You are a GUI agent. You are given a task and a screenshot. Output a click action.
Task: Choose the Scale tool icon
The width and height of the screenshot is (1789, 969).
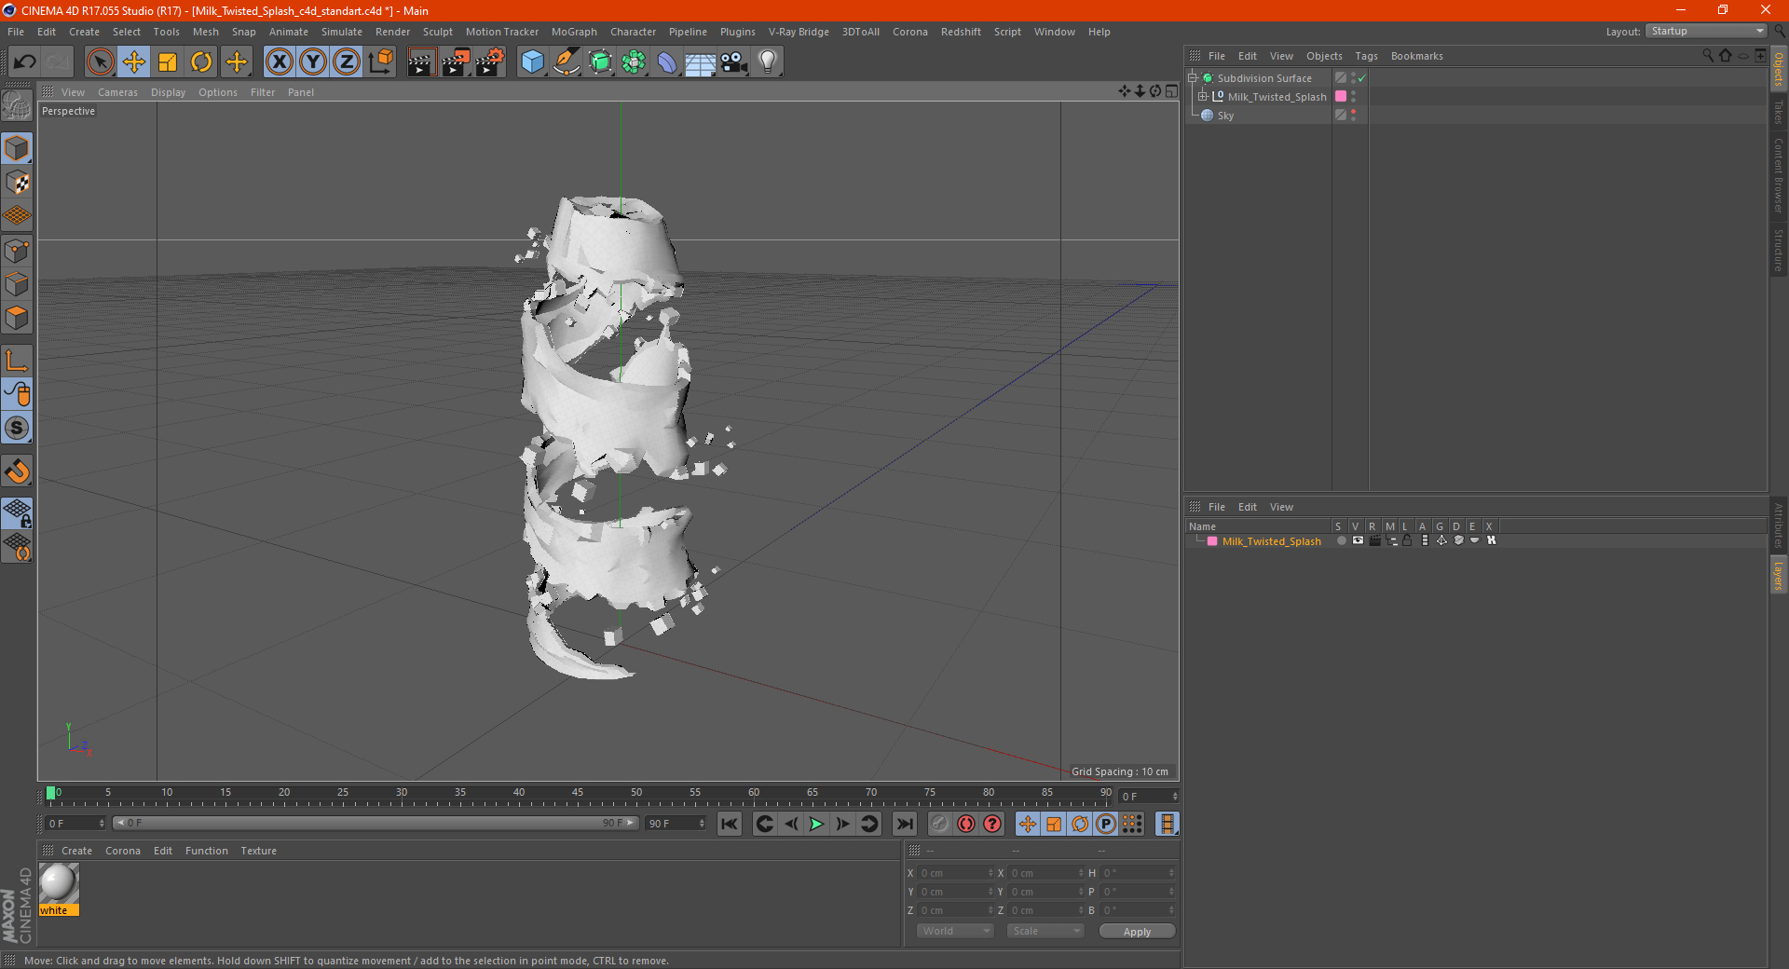coord(168,62)
